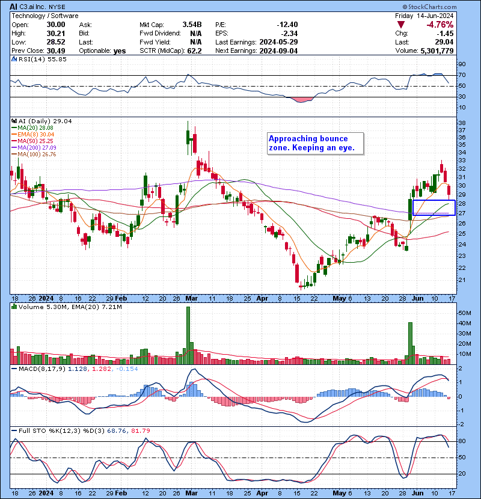Select the AI ticker symbol in header
This screenshot has width=481, height=499.
tap(13, 7)
